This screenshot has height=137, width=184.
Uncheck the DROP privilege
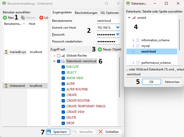click(x=63, y=123)
